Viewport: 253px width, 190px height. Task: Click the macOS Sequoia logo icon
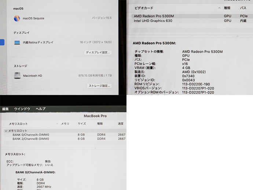[17, 18]
